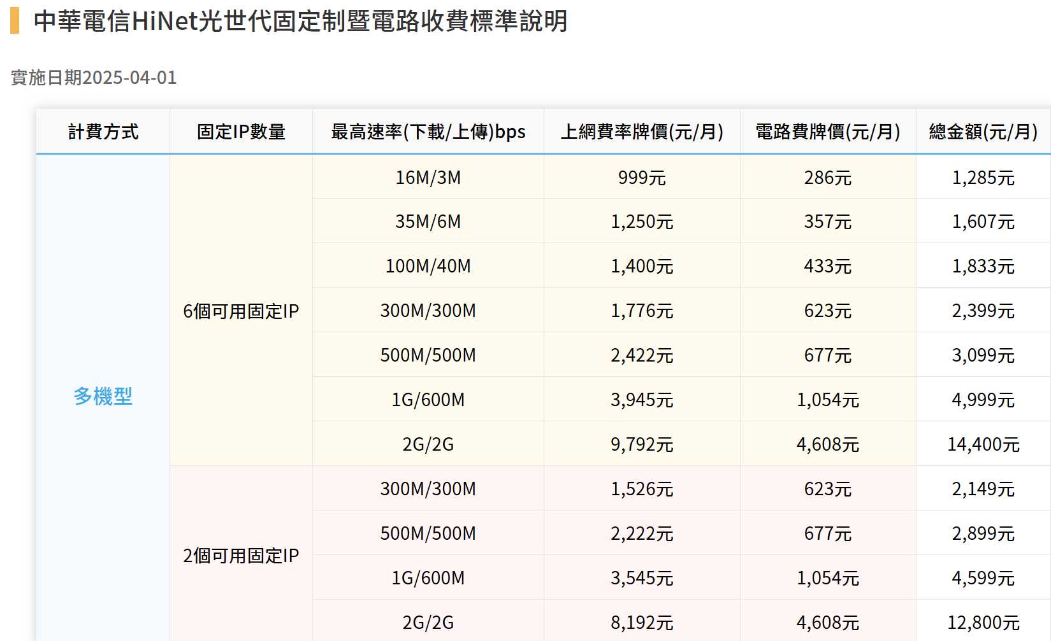The height and width of the screenshot is (641, 1051).
Task: Click 300M/300M in the 1,776元 row
Action: (x=428, y=311)
